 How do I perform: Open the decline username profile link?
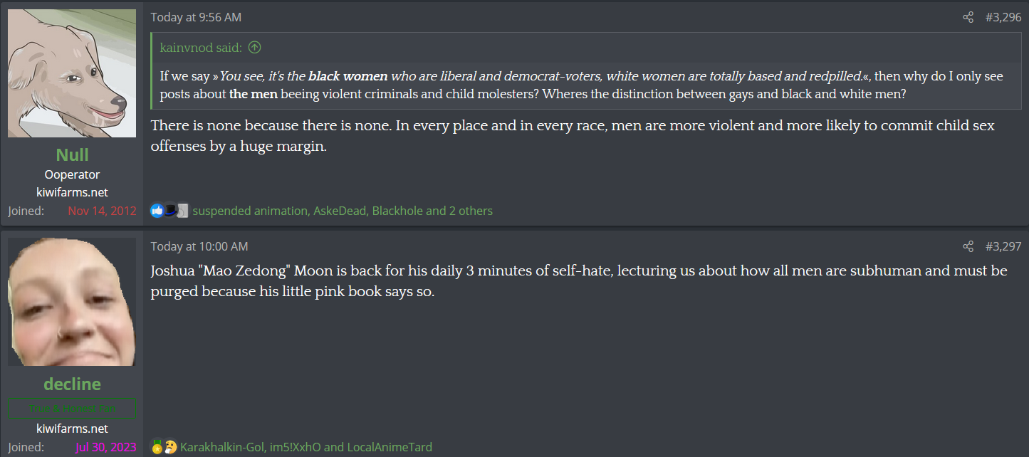click(72, 384)
